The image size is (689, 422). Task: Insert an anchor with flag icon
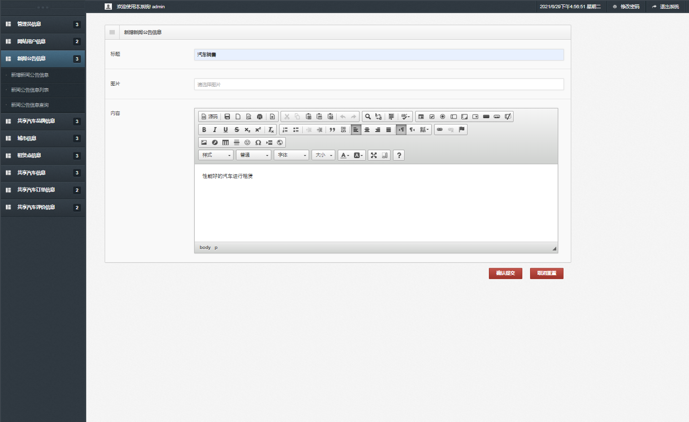point(462,130)
